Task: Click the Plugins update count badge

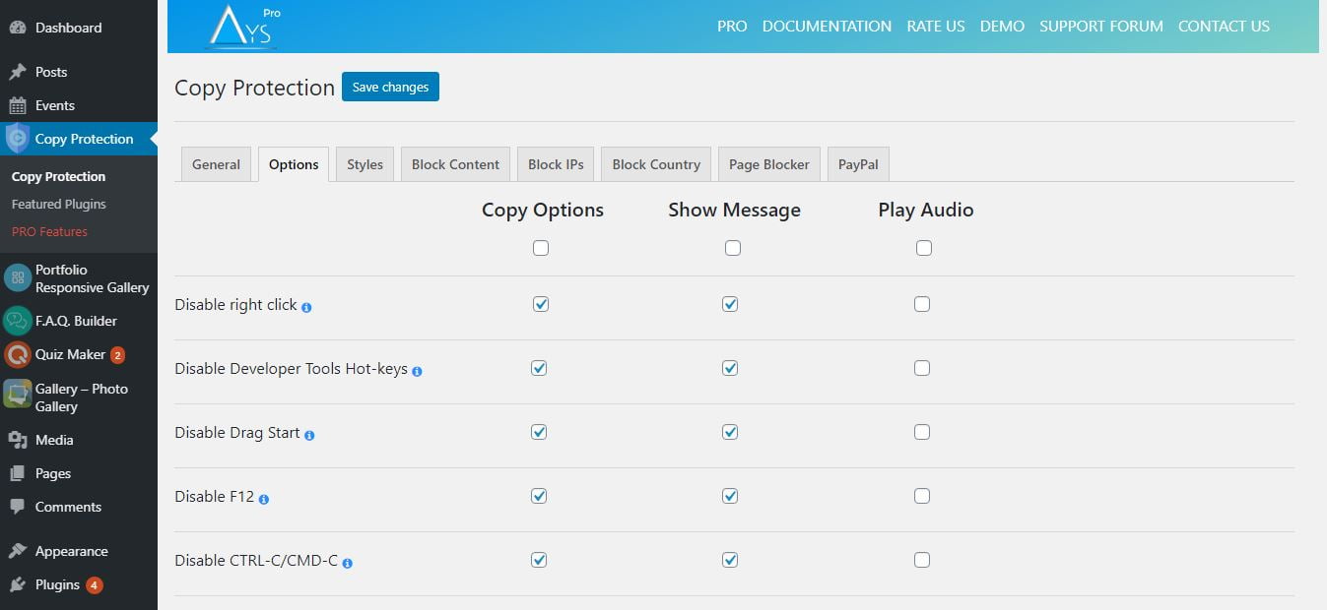Action: [x=94, y=585]
